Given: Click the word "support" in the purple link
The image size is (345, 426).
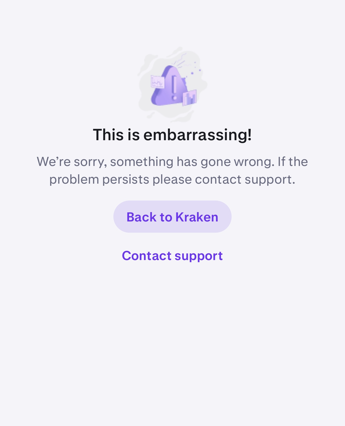Looking at the screenshot, I should coord(199,256).
